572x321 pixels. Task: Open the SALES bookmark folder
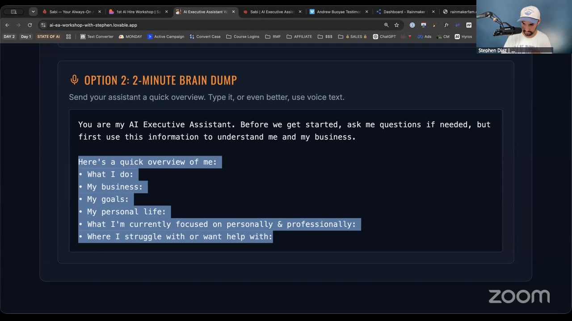(x=353, y=37)
